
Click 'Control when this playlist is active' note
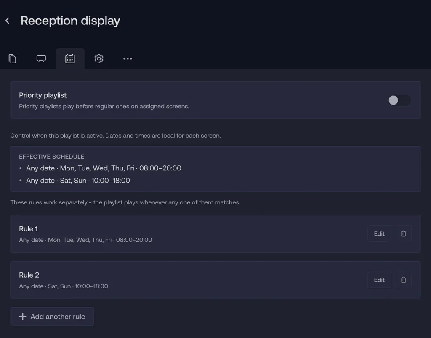pos(115,136)
